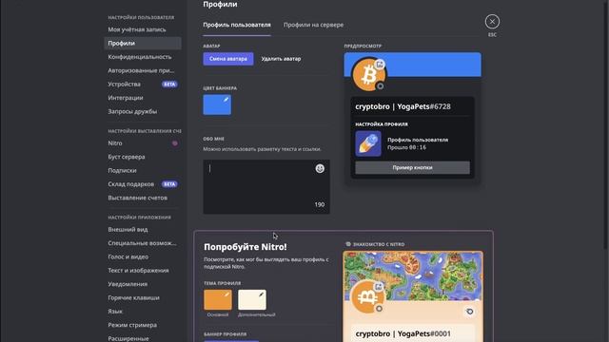Click the Nitro badge indicator in sidebar
Screen dimensions: 609x342
(175, 143)
